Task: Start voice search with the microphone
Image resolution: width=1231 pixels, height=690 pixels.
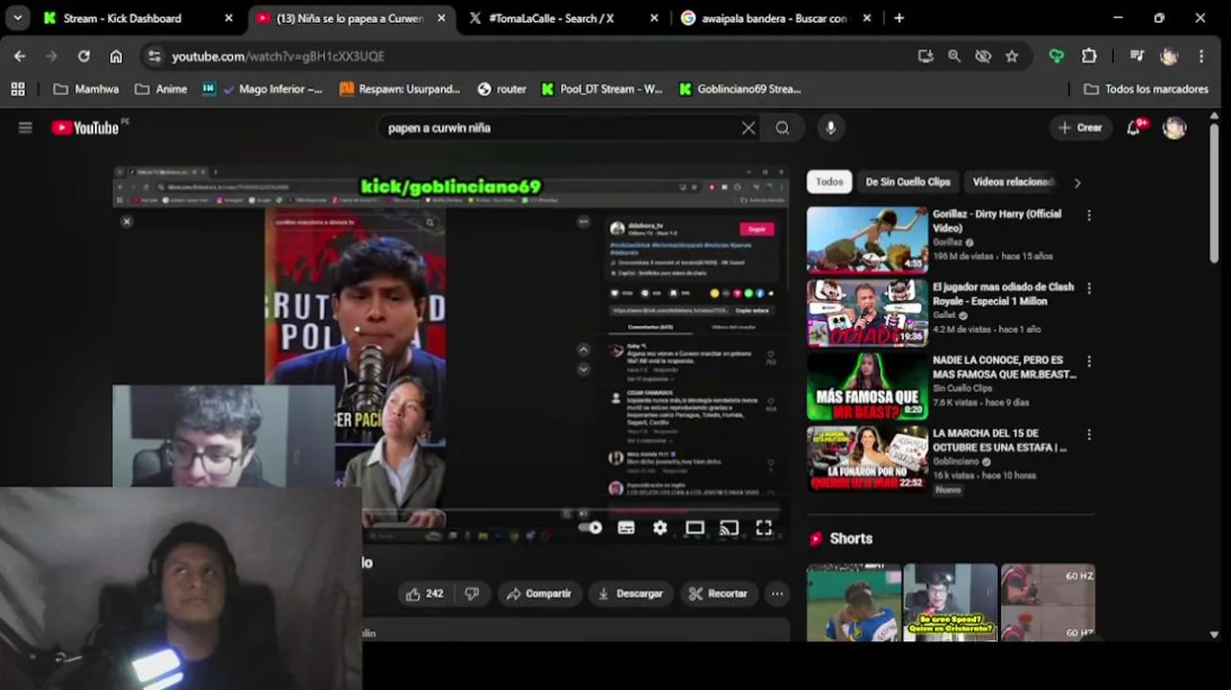Action: [830, 127]
